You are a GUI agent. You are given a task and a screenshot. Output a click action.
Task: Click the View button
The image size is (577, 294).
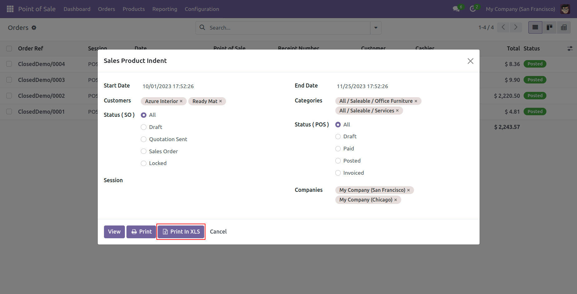[x=114, y=232]
